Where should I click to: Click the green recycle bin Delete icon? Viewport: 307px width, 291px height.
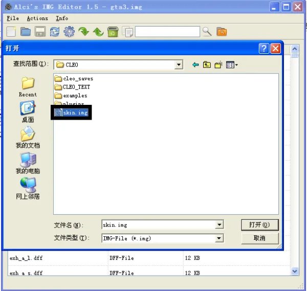tap(113, 32)
